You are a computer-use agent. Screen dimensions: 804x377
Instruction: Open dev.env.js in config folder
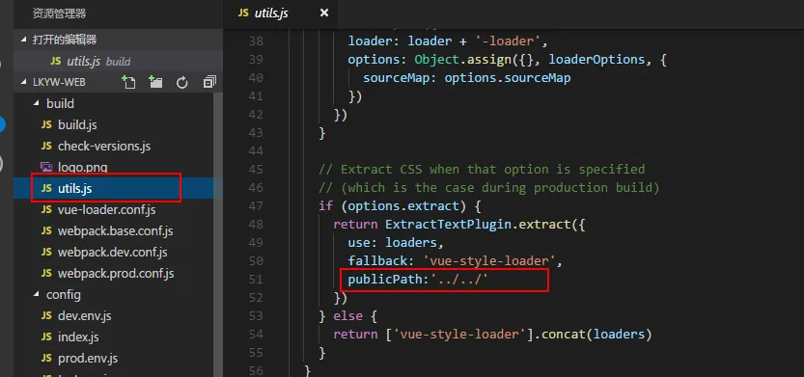pos(84,316)
